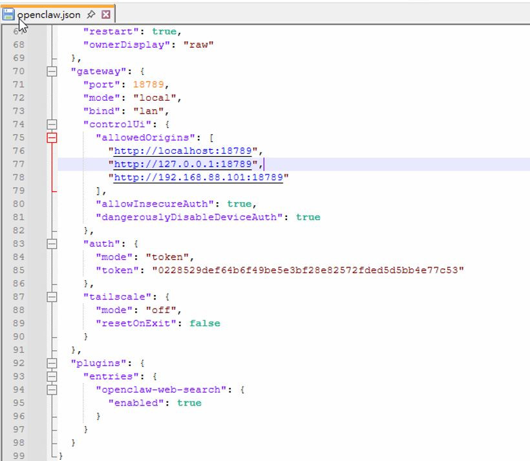This screenshot has height=461, width=530.
Task: Collapse the "plugins" block fold marker
Action: click(52, 363)
